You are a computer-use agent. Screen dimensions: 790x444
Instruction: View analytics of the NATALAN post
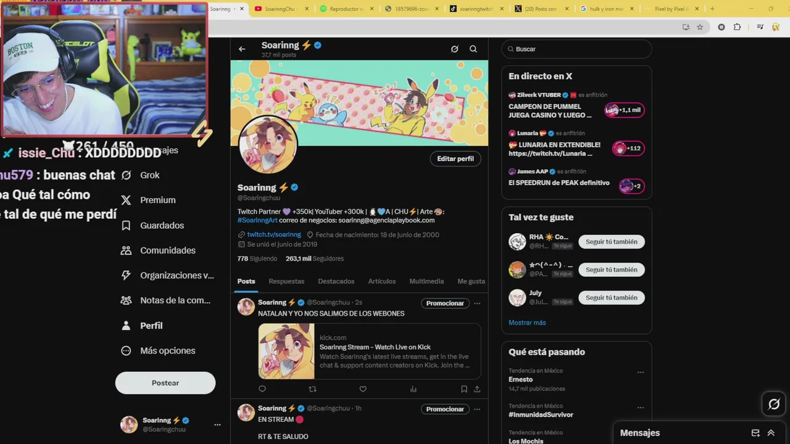coord(414,389)
